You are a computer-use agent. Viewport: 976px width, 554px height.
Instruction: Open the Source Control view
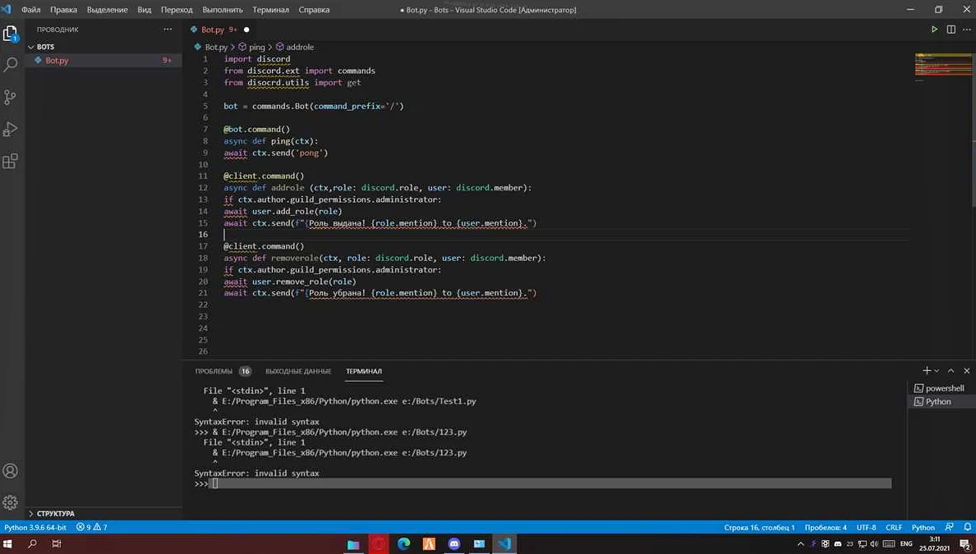pyautogui.click(x=11, y=97)
